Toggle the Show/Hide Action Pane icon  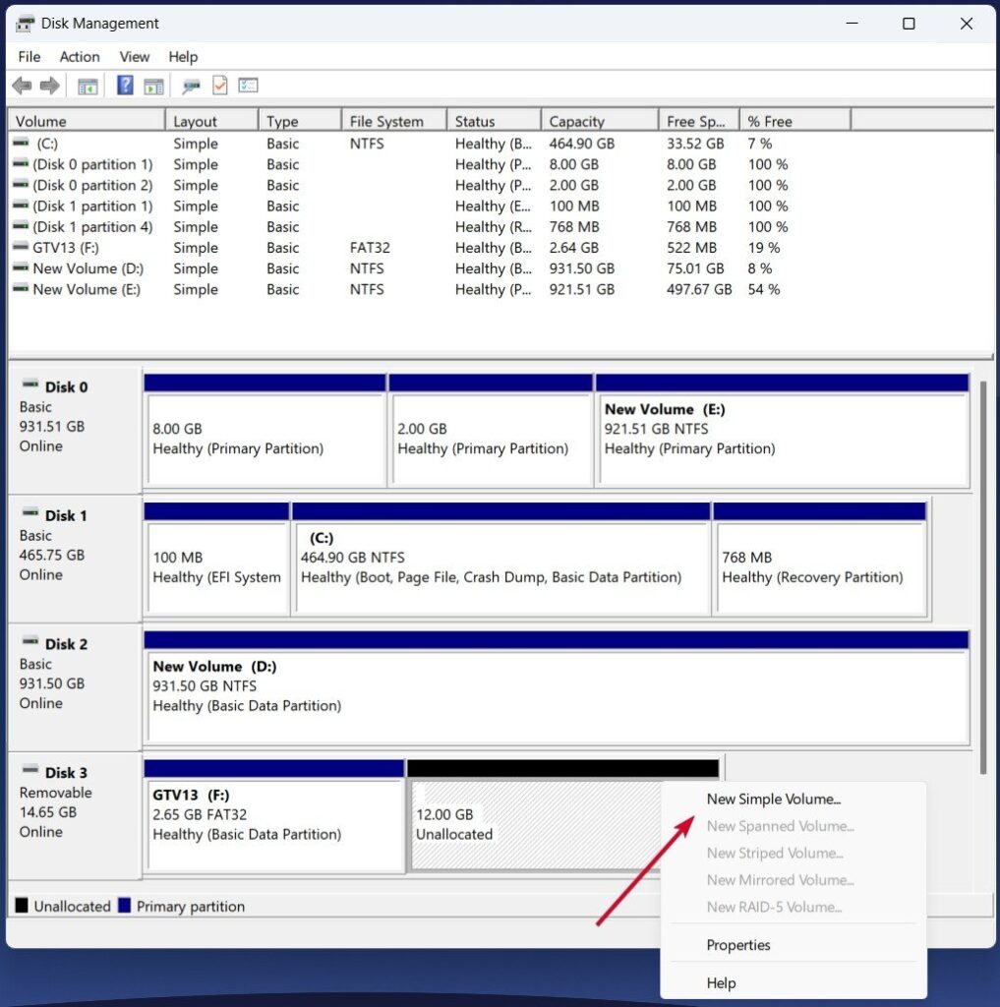(x=152, y=85)
